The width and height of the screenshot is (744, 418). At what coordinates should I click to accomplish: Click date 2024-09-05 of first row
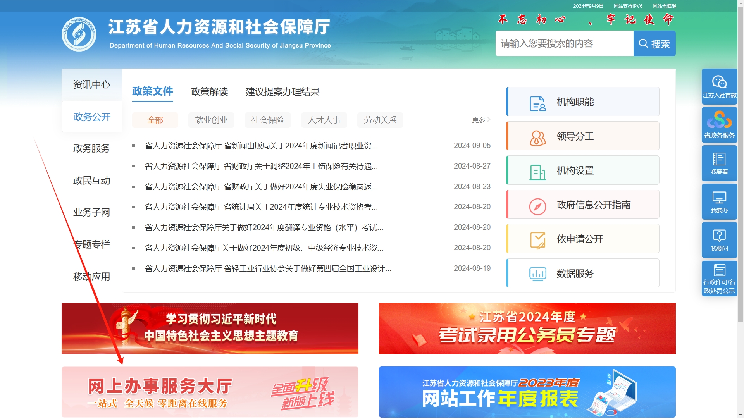point(472,146)
